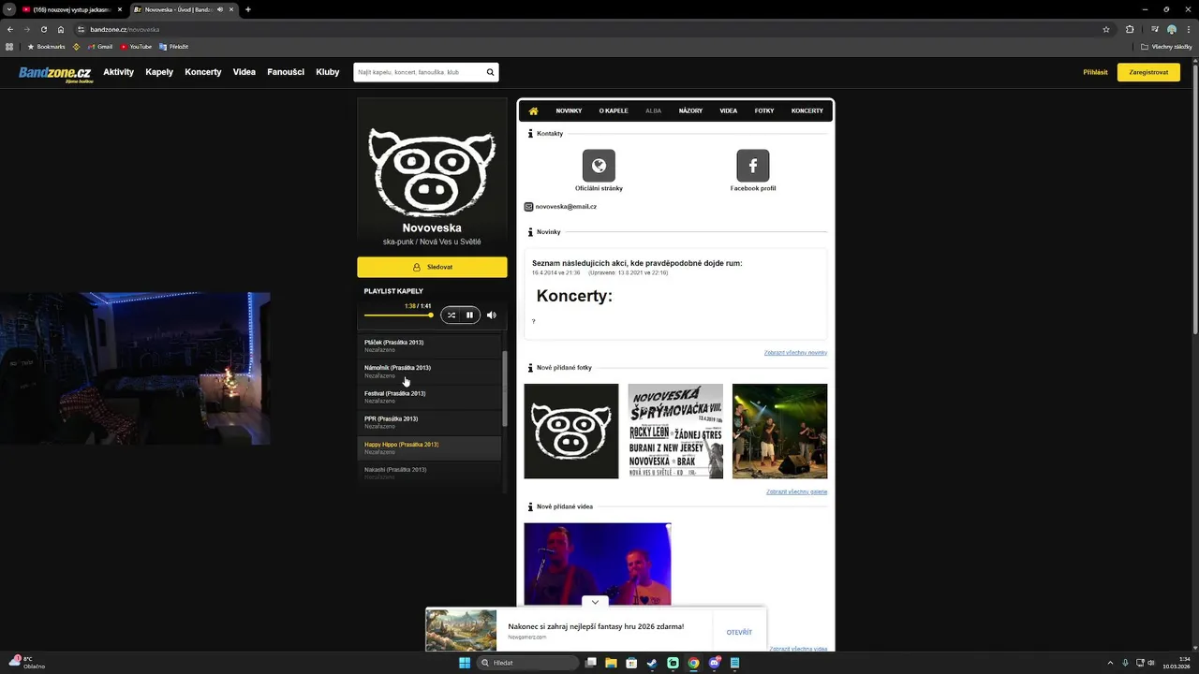Open Aktivity in the site header
Image resolution: width=1199 pixels, height=674 pixels.
click(x=119, y=72)
